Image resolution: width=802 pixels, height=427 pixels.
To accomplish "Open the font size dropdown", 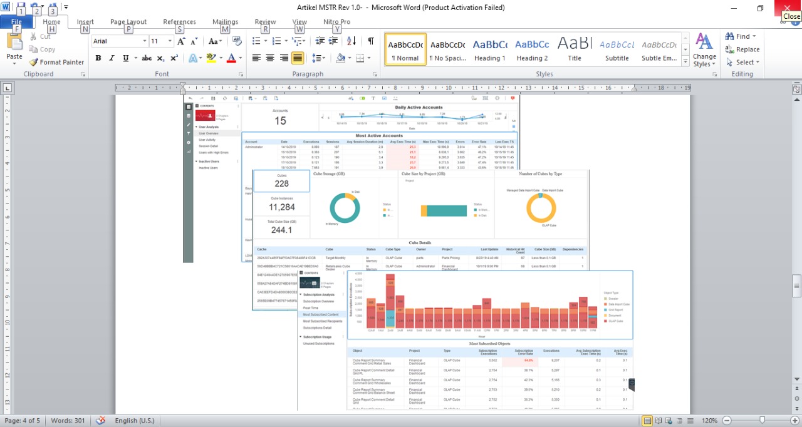I will (x=170, y=41).
